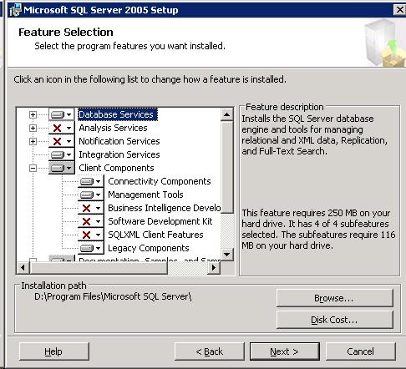Expand the Analysis Services tree node
The height and width of the screenshot is (369, 406).
pos(33,128)
